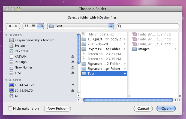
Task: Toggle the Hide extension checkbox
Action: [10, 108]
